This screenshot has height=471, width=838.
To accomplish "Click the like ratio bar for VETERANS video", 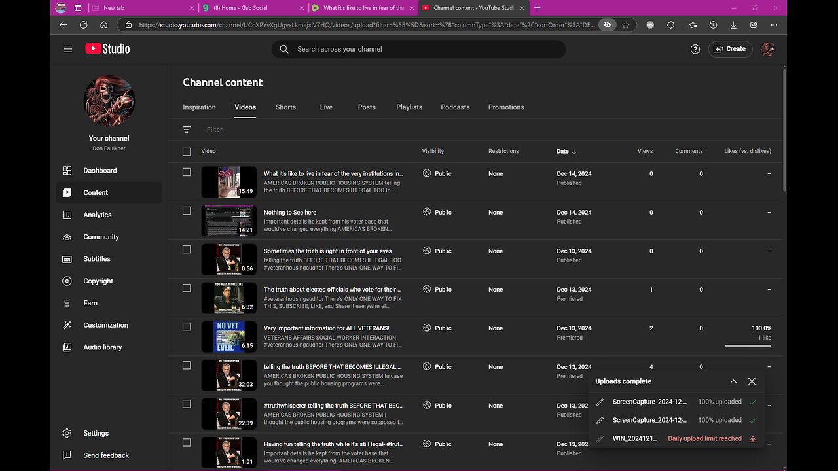I will point(748,345).
